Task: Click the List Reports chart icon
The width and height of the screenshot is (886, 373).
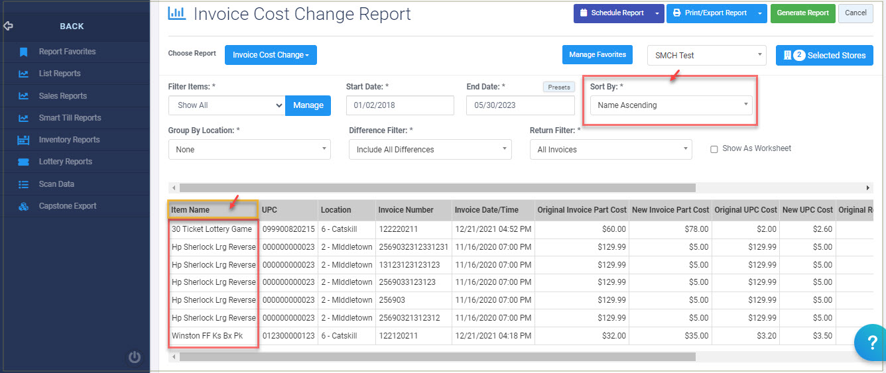Action: pyautogui.click(x=23, y=74)
